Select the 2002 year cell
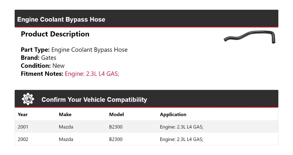293x155 pixels. pos(23,139)
